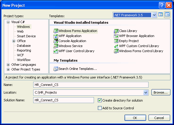Image resolution: width=174 pixels, height=125 pixels.
Task: Choose the Class Library template icon
Action: point(116,31)
